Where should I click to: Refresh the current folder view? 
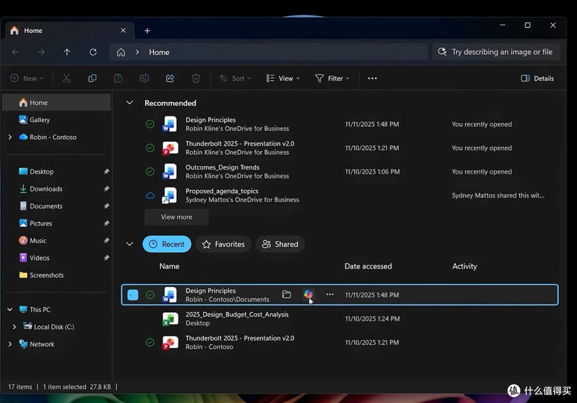93,52
